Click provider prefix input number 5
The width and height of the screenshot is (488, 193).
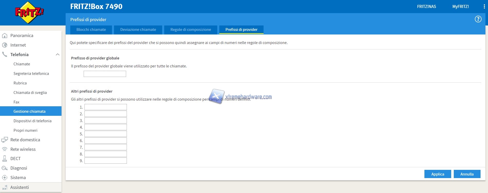(x=106, y=134)
